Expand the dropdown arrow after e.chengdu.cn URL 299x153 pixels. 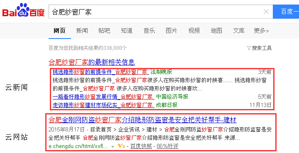pyautogui.click(x=113, y=146)
